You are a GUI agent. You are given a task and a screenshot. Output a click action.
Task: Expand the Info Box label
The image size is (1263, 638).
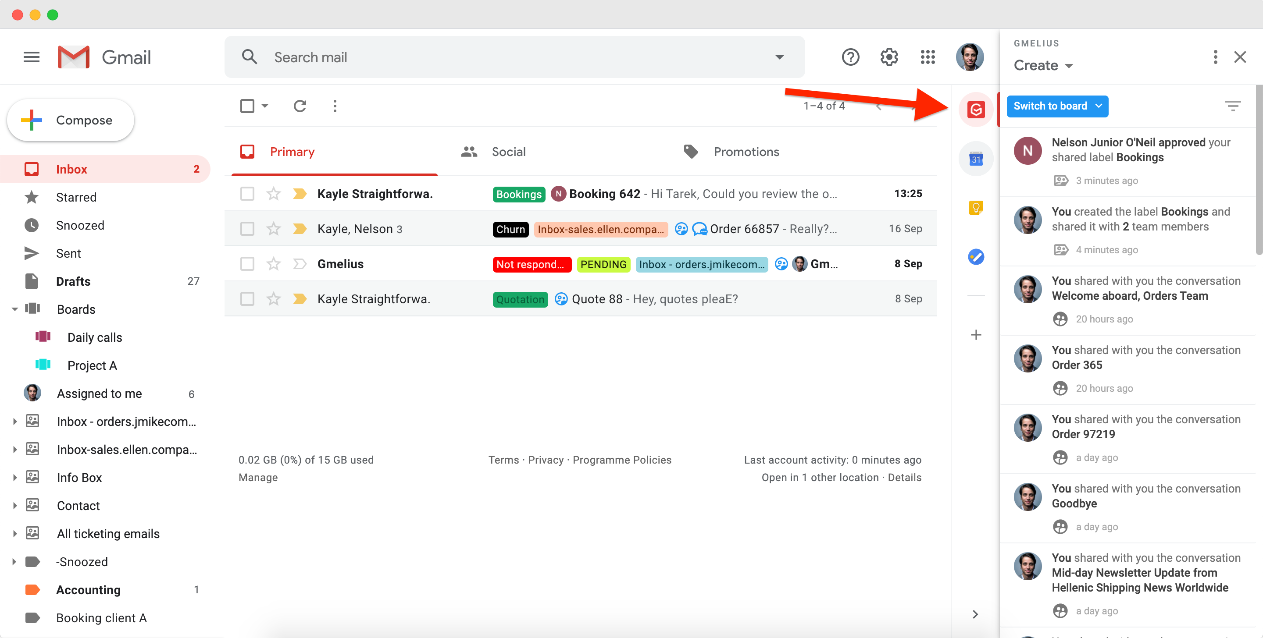coord(15,477)
